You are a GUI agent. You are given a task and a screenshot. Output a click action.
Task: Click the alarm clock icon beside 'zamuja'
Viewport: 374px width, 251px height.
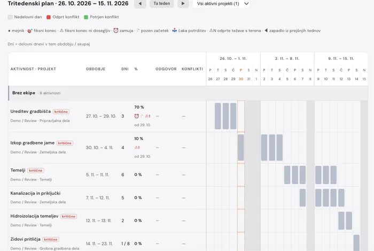click(116, 31)
